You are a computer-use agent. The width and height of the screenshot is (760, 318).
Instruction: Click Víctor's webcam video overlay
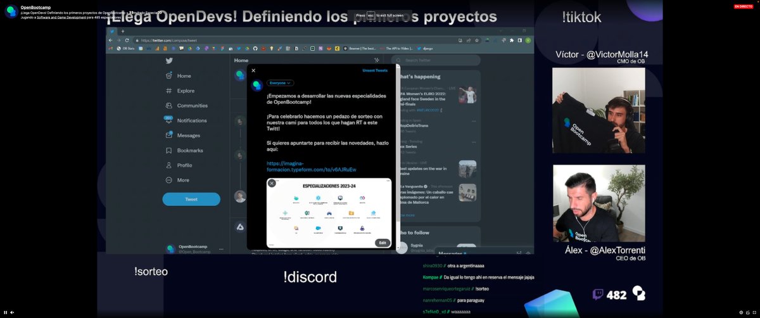(x=598, y=110)
